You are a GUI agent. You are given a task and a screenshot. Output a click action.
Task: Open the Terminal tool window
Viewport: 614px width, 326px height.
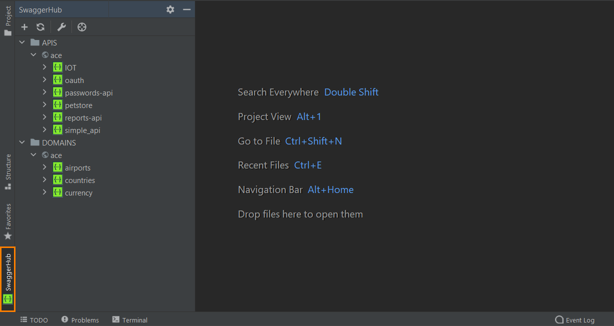pos(129,319)
